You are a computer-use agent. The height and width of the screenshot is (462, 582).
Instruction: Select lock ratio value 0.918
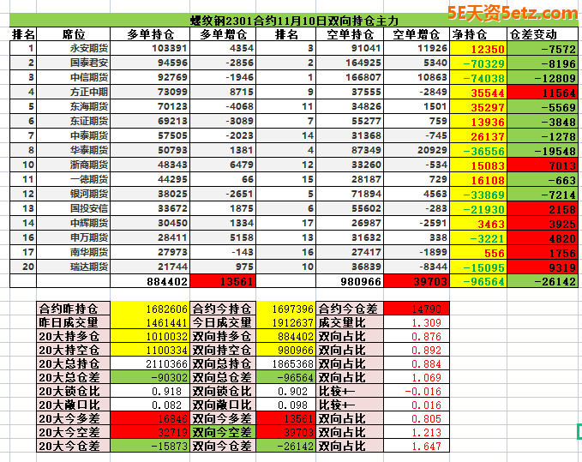click(x=150, y=391)
